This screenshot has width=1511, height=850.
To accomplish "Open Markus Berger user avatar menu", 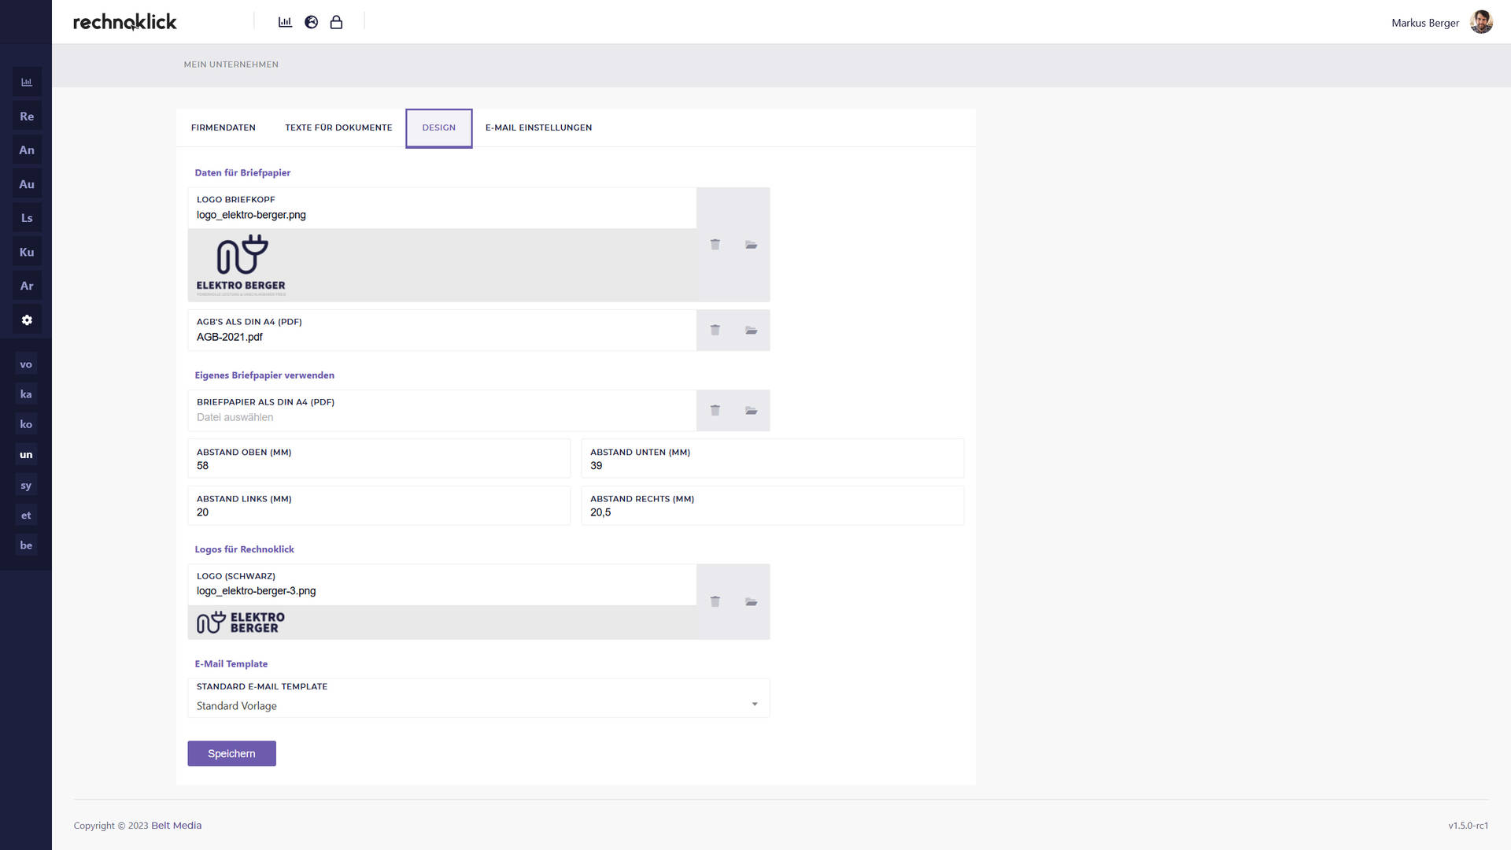I will point(1481,22).
